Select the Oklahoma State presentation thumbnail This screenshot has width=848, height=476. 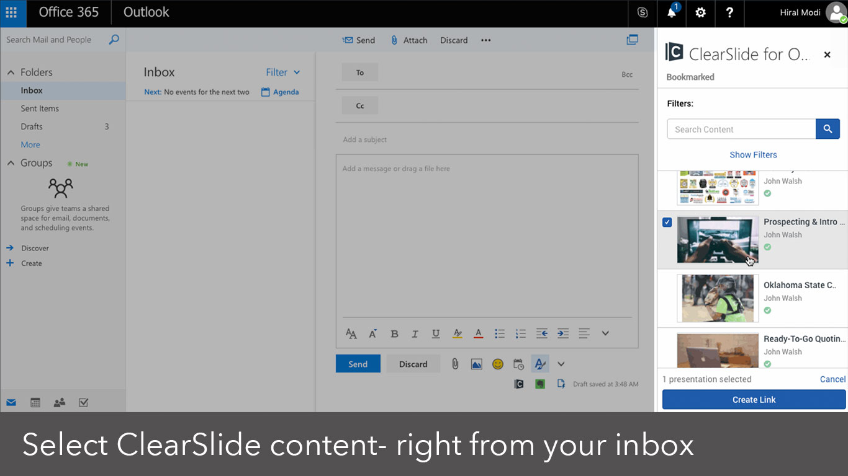[718, 298]
